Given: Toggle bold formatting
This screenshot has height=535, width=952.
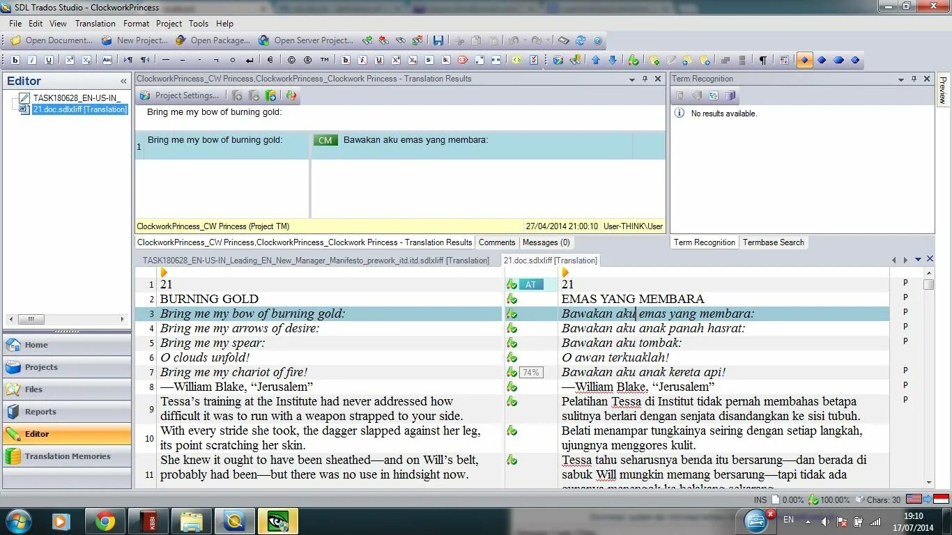Looking at the screenshot, I should pos(15,60).
